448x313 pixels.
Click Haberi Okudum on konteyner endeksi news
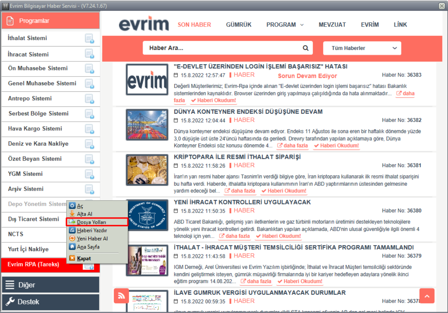pyautogui.click(x=337, y=146)
